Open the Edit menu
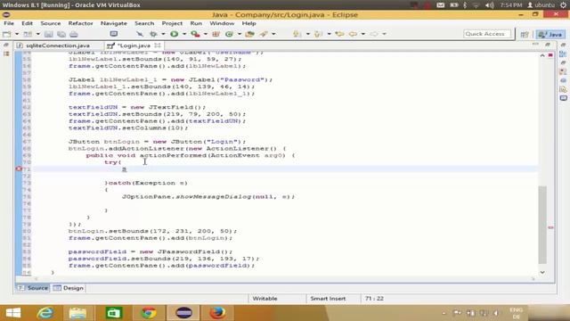570x321 pixels. 27,23
